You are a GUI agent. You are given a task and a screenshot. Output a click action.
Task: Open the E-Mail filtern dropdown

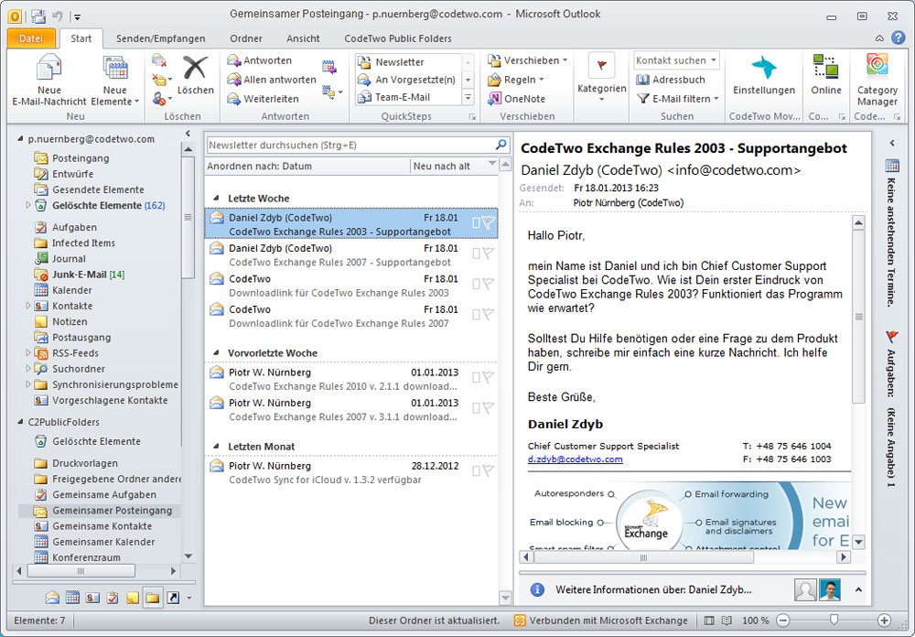tap(677, 99)
